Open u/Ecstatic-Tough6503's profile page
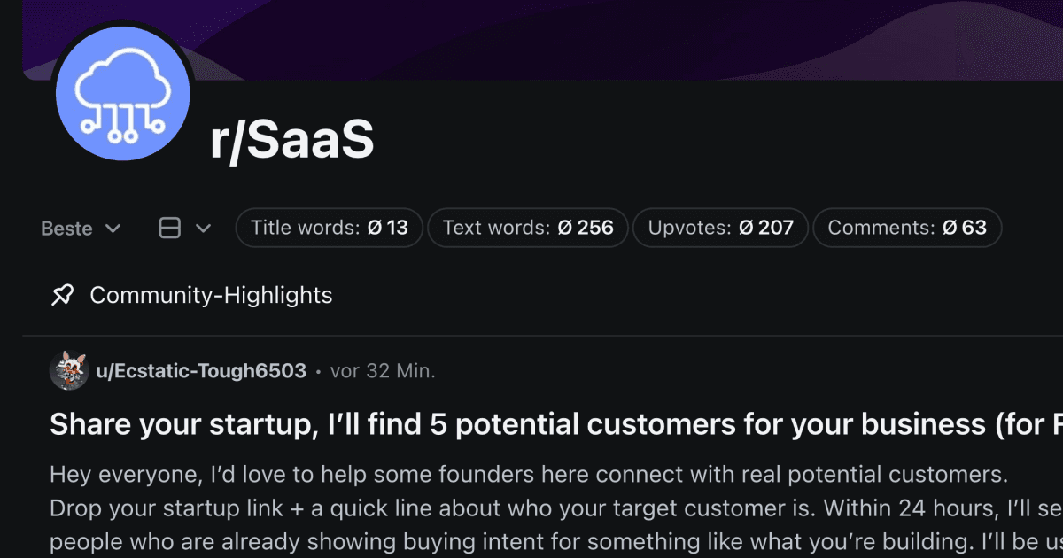Screen dimensions: 1063x558 (x=199, y=370)
